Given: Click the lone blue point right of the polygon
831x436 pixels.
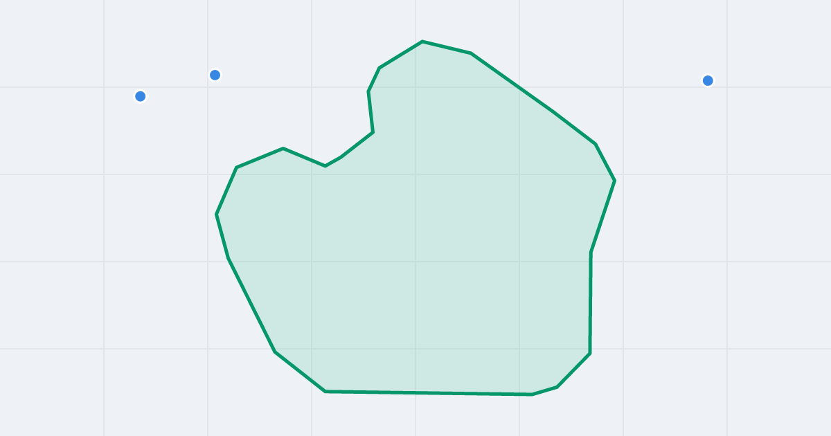Looking at the screenshot, I should pyautogui.click(x=708, y=80).
